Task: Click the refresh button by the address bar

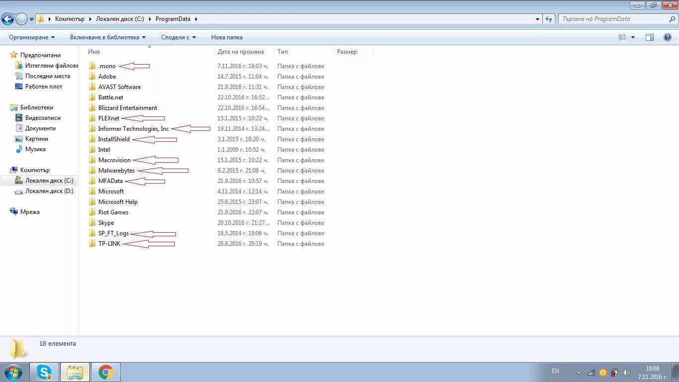Action: 549,19
